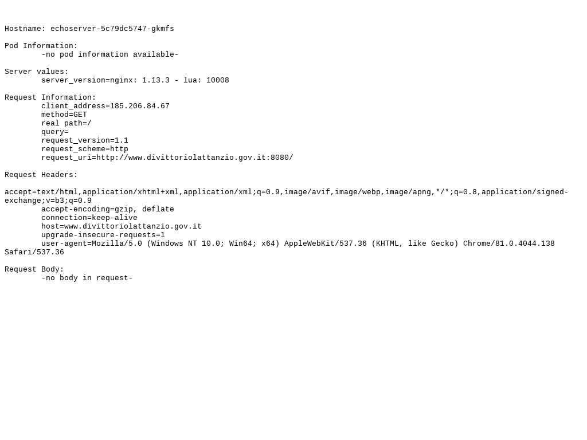Click the server_version nginx line
Screen dimensions: 587x440
[x=135, y=80]
